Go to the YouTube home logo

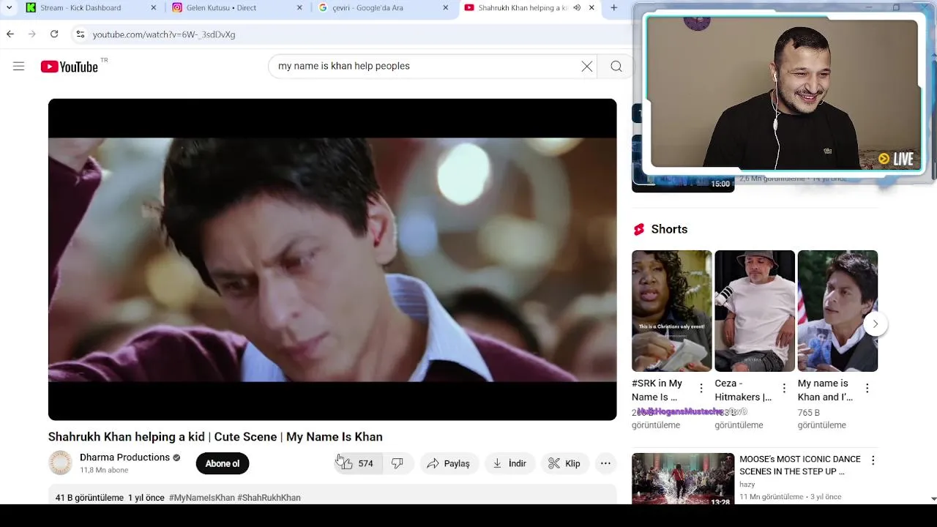[70, 67]
